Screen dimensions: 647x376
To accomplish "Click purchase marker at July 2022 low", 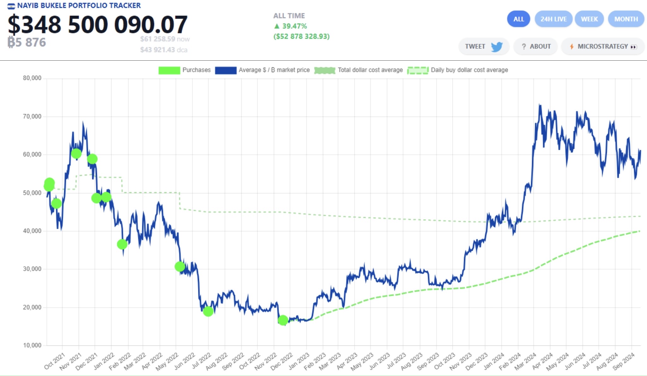I will pyautogui.click(x=208, y=312).
